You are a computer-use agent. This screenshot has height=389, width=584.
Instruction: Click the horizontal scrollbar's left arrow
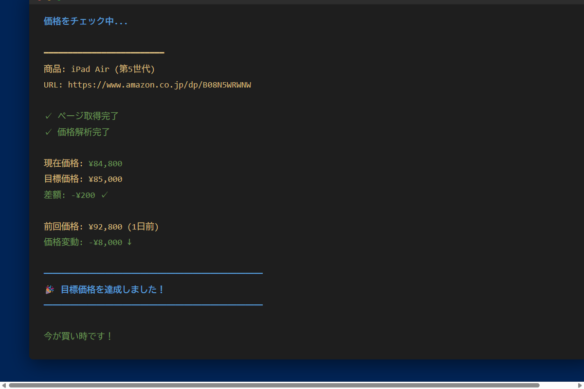click(x=4, y=385)
